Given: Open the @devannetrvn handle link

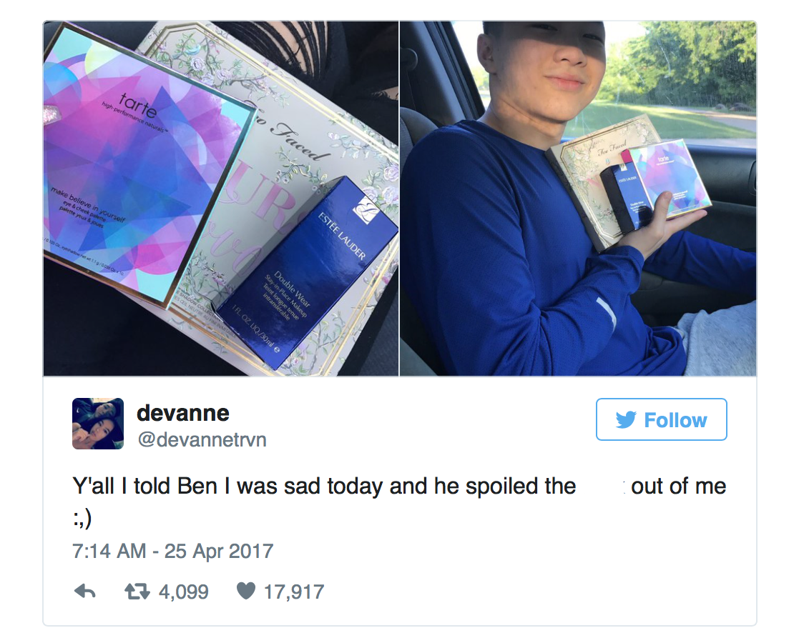Looking at the screenshot, I should [202, 439].
